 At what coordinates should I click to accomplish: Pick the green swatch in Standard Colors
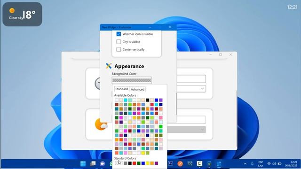click(x=139, y=163)
